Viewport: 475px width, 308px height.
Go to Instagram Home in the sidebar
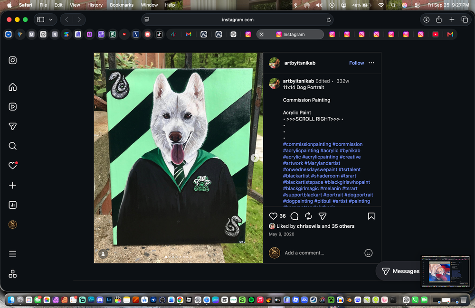[x=13, y=87]
